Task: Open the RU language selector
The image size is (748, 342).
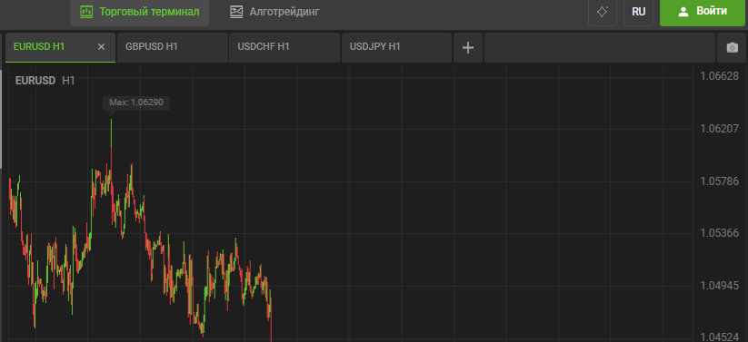Action: [x=639, y=12]
